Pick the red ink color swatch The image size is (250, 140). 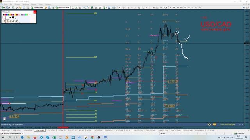[x=5, y=14]
